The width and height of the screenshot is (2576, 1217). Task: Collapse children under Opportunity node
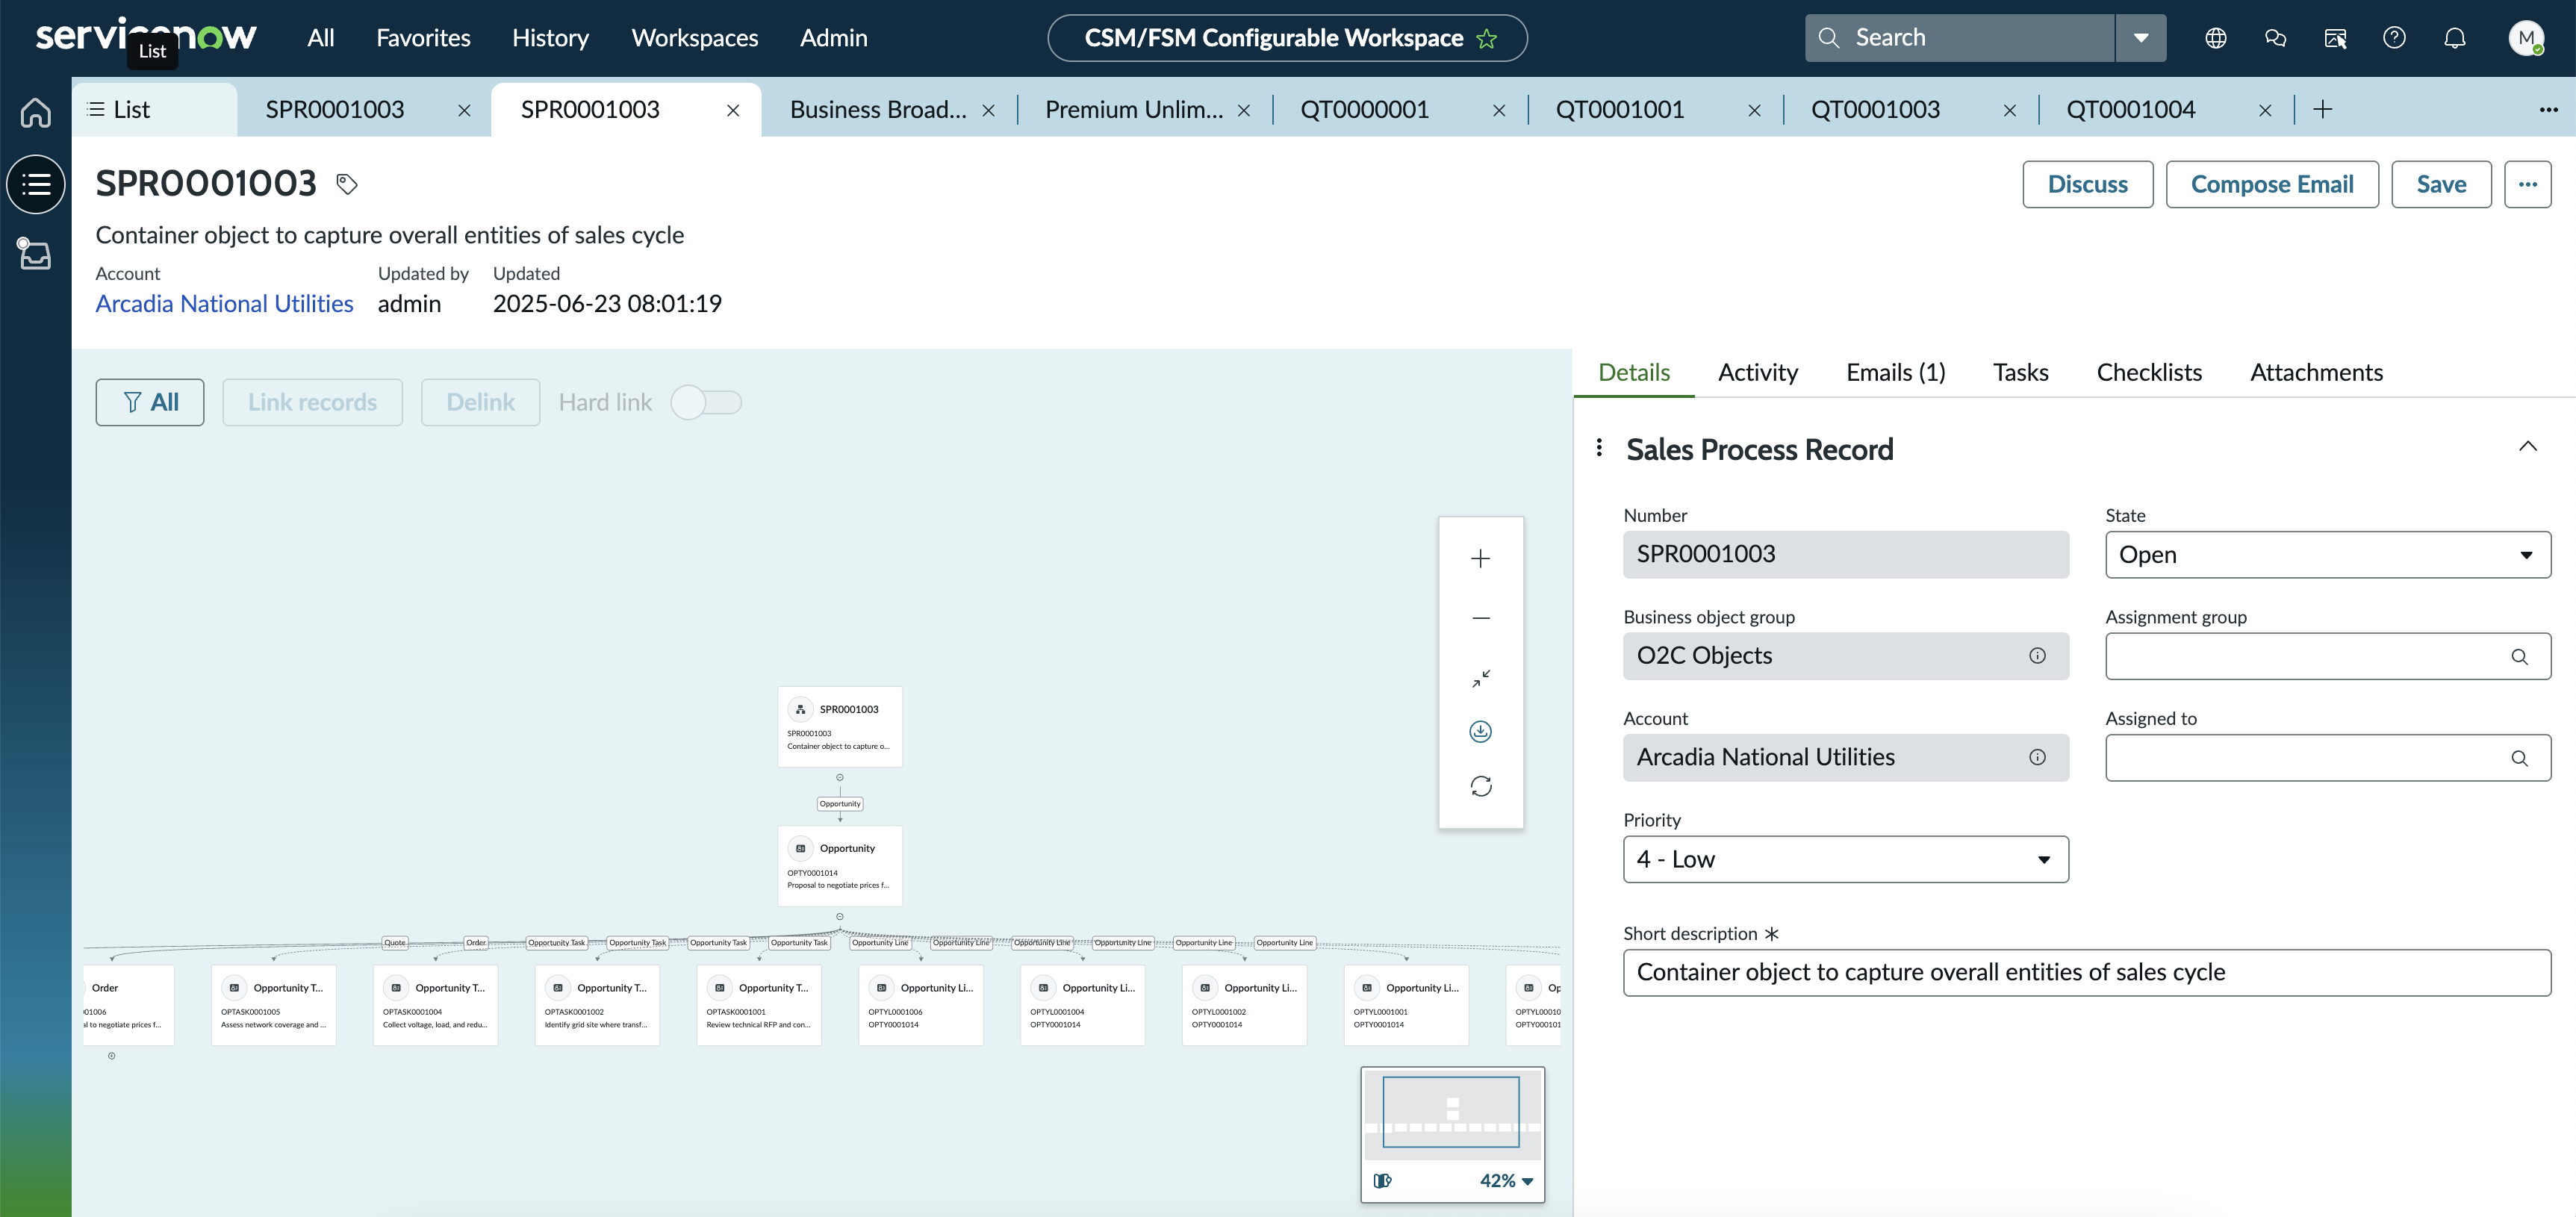click(x=840, y=916)
